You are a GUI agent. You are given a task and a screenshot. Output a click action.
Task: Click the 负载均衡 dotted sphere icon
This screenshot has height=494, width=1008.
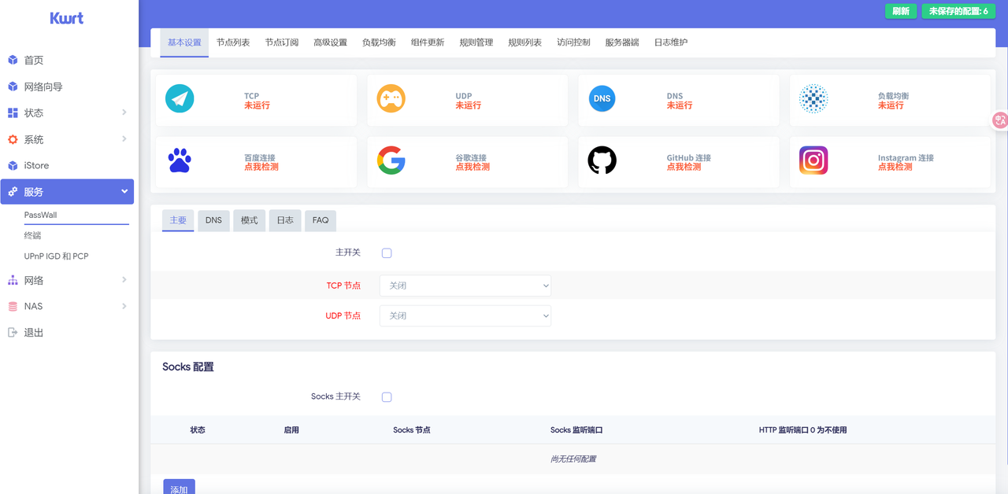[813, 98]
